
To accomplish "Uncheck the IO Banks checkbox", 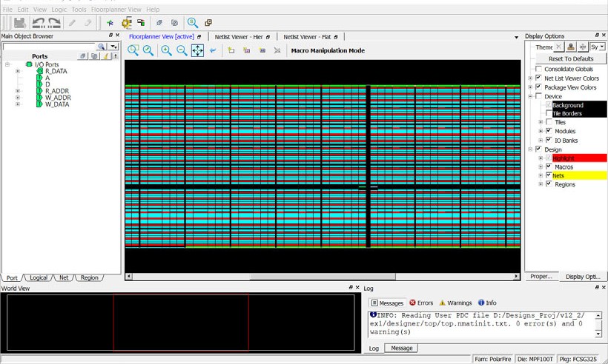I will [549, 140].
